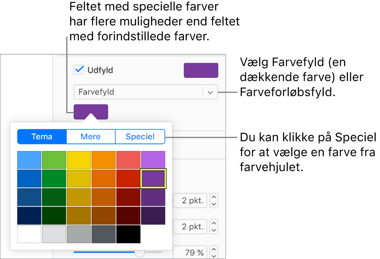This screenshot has width=380, height=259.
Task: Select the light purple swatch in top row
Action: point(153,160)
